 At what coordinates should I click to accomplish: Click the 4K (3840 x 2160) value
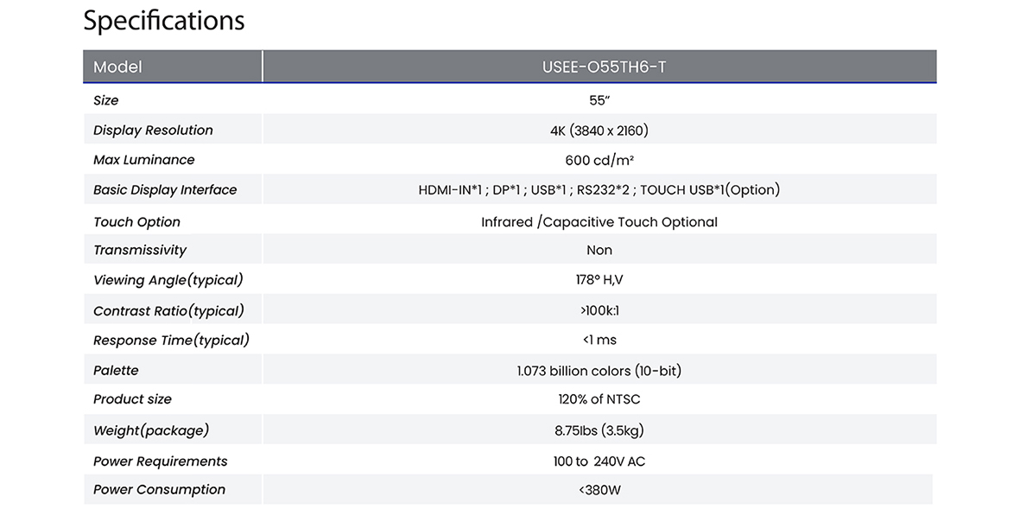pyautogui.click(x=599, y=130)
